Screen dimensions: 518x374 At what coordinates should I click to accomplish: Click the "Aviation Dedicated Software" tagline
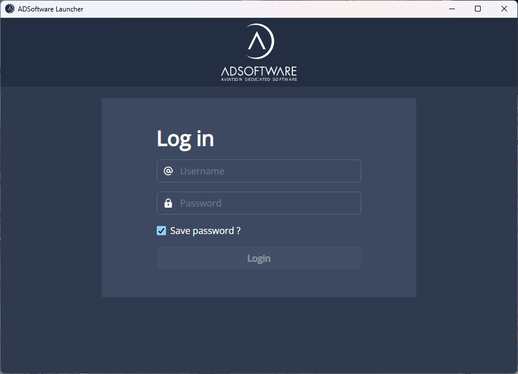point(259,80)
